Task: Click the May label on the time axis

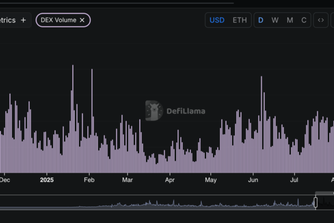Action: pos(210,180)
